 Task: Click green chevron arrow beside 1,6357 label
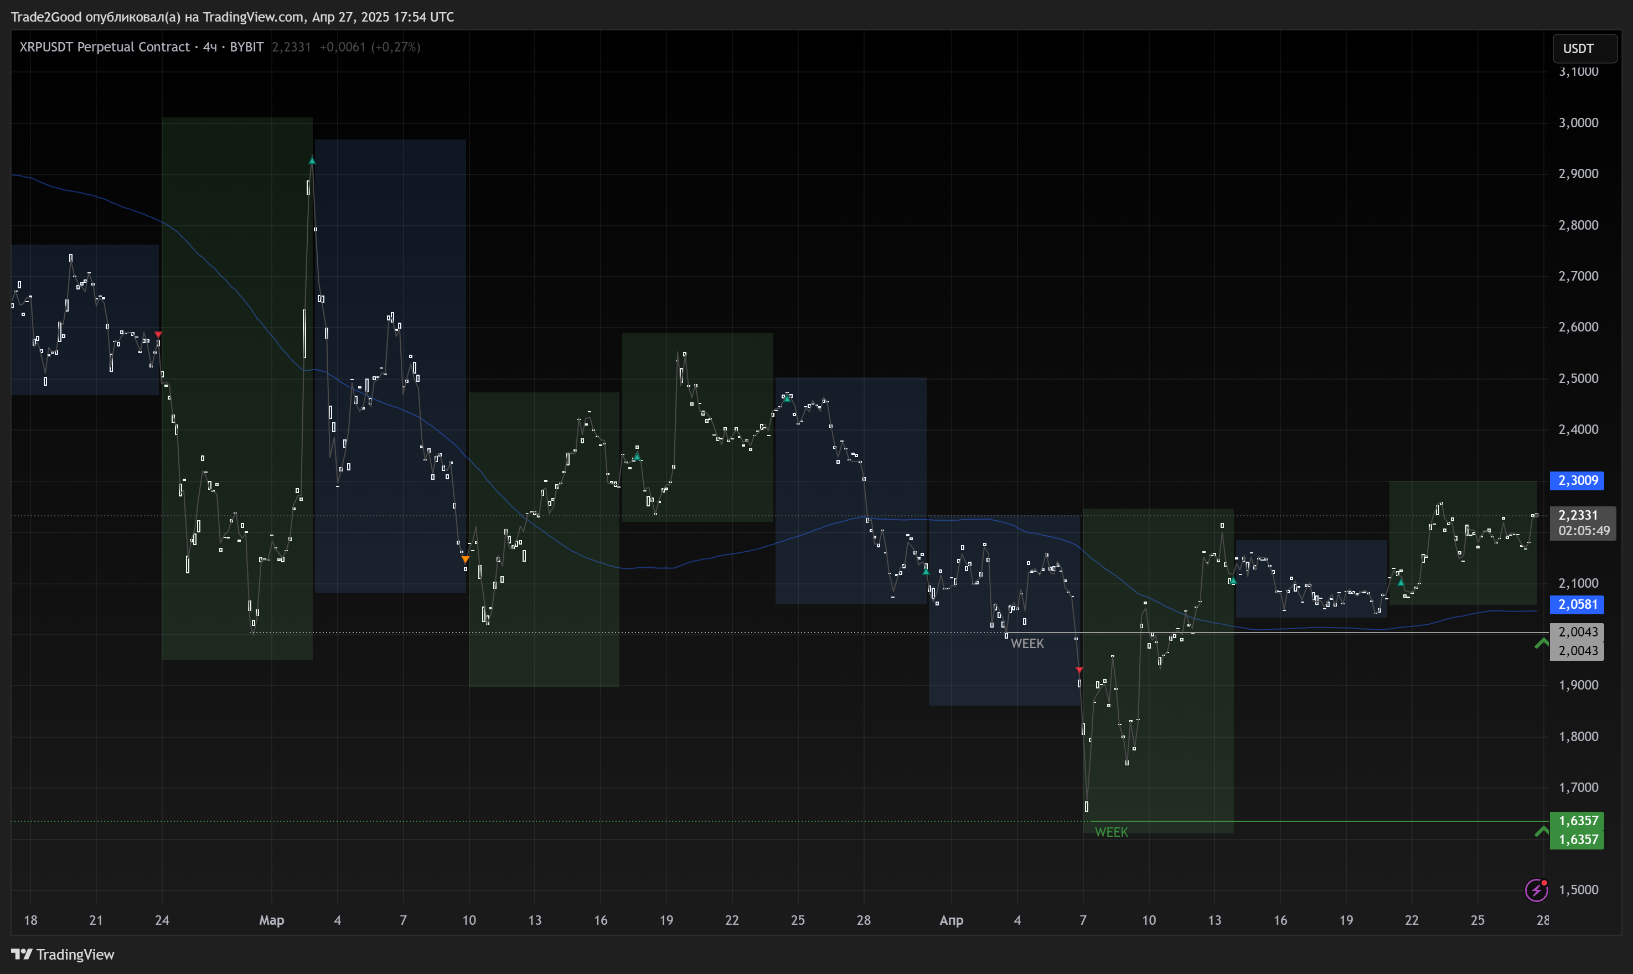[1542, 832]
